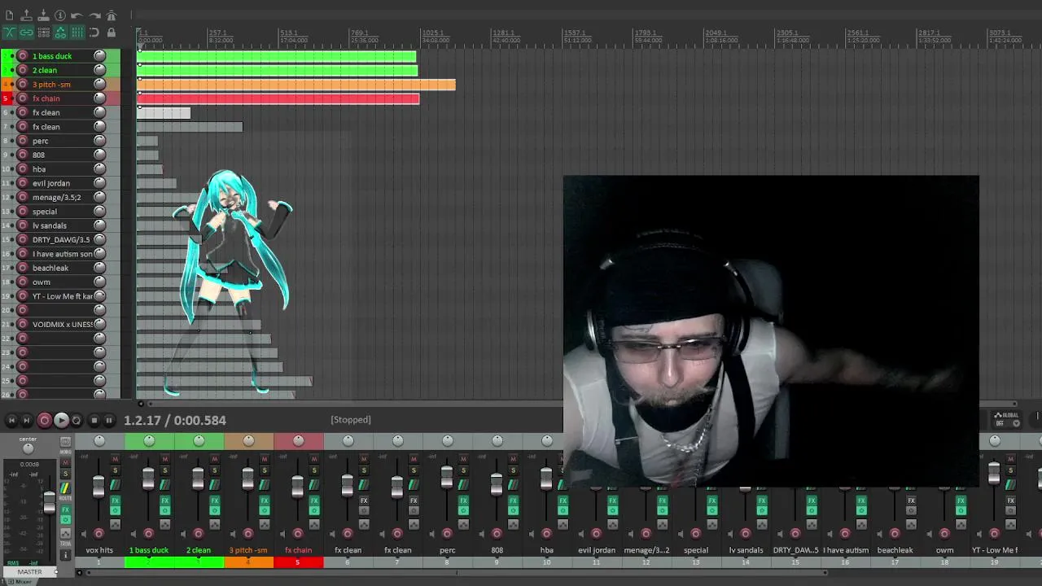Viewport: 1042px width, 586px height.
Task: Solo '1 bass duck' mixer strip
Action: 164,470
